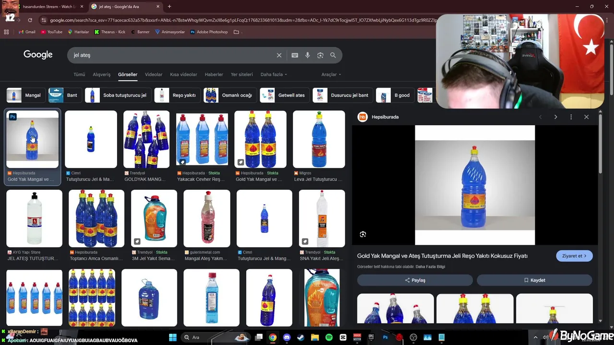
Task: Open Discord from the taskbar
Action: click(x=287, y=337)
